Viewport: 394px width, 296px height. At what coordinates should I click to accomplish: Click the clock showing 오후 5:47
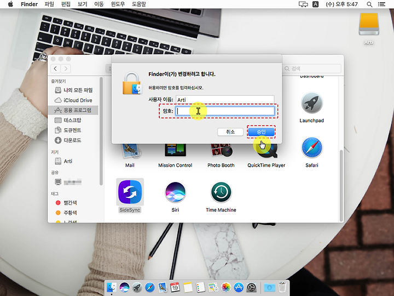341,4
